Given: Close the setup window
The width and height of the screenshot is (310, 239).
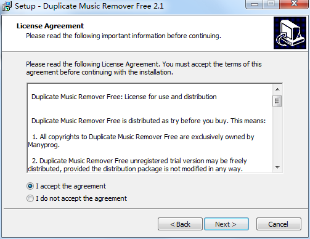Looking at the screenshot, I should click(294, 4).
